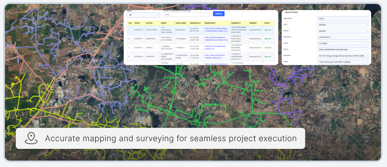The width and height of the screenshot is (387, 167).
Task: Click Approved status in D8-GUNTUR row
Action: click(267, 56)
